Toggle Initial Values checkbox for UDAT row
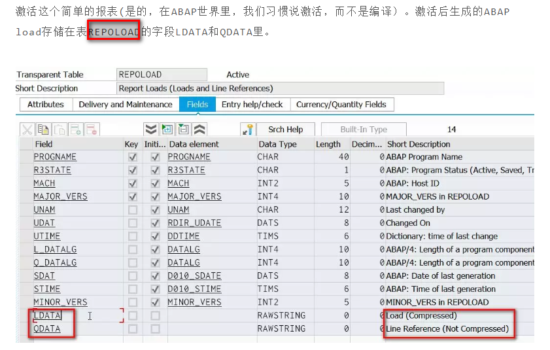This screenshot has width=550, height=350. (x=155, y=223)
